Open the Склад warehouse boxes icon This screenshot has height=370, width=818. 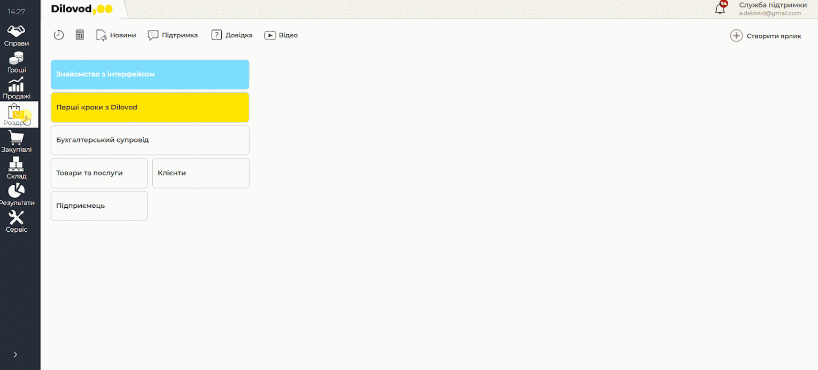(x=17, y=168)
